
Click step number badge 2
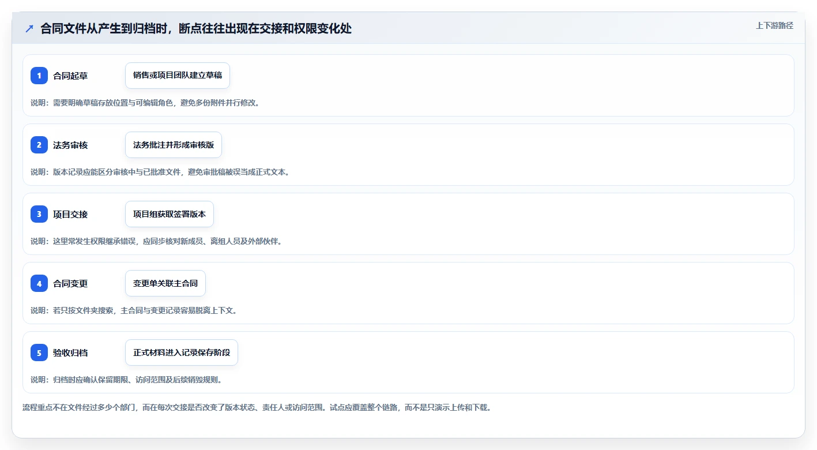coord(39,145)
